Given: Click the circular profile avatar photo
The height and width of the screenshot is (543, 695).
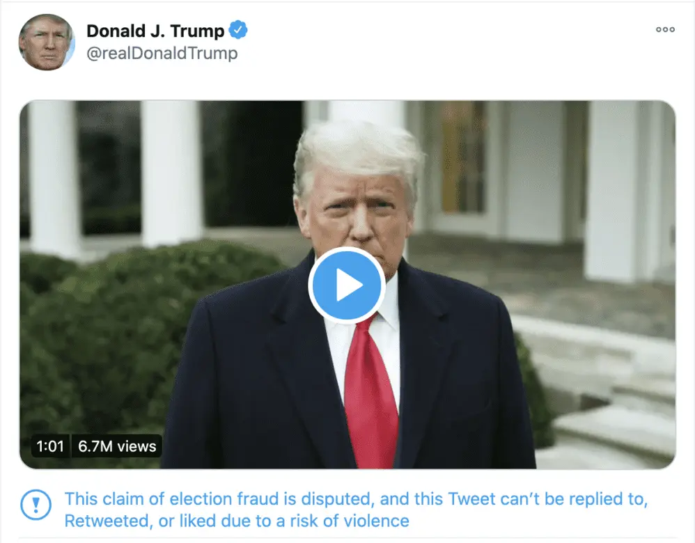Looking at the screenshot, I should pos(47,42).
